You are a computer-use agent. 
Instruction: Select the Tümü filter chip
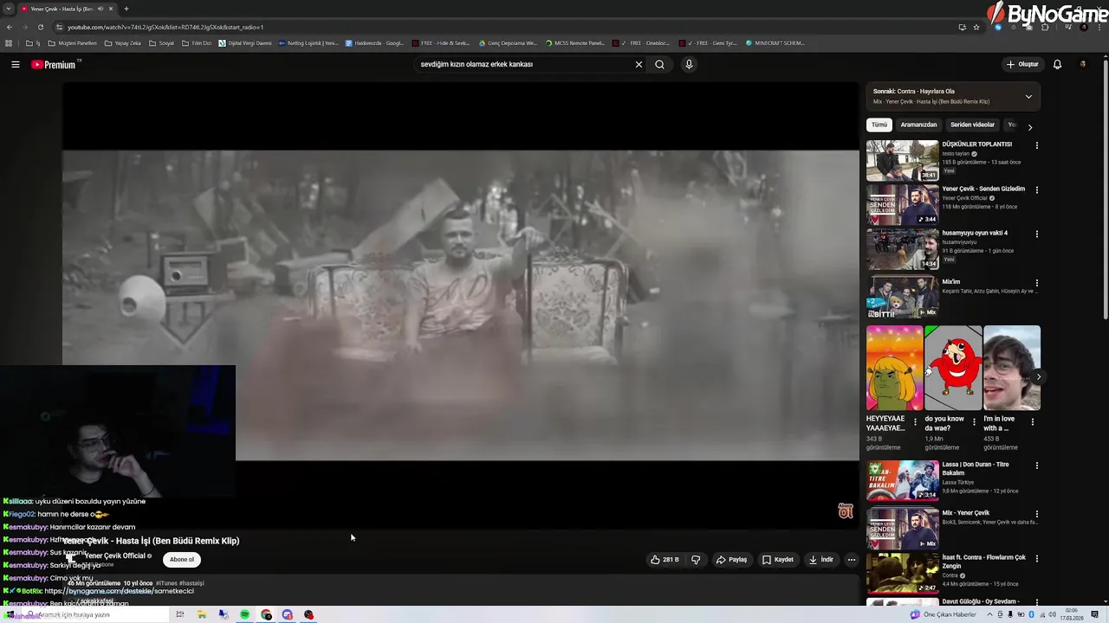tap(879, 125)
